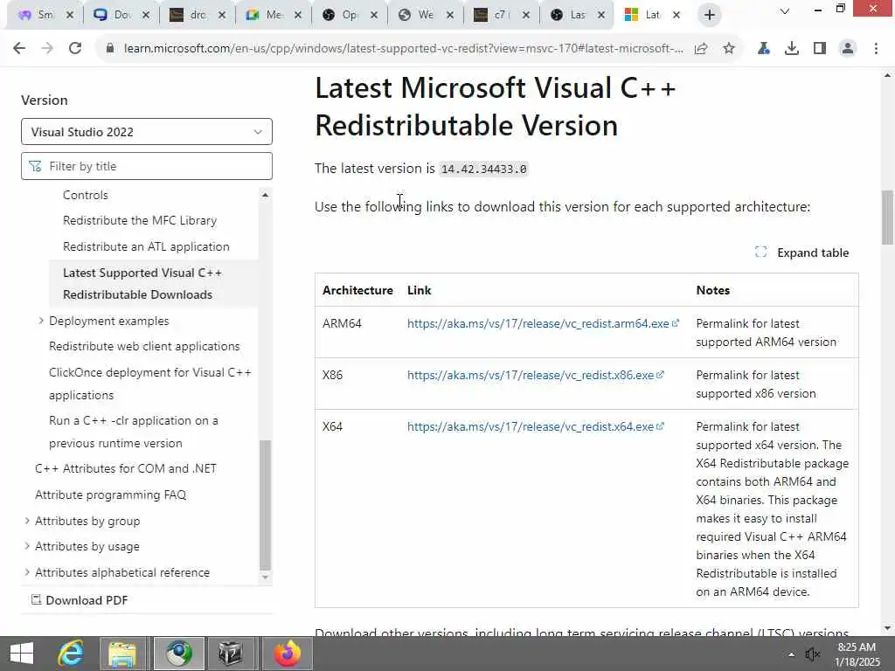Open the profile avatar menu
The width and height of the screenshot is (895, 671).
pyautogui.click(x=848, y=49)
